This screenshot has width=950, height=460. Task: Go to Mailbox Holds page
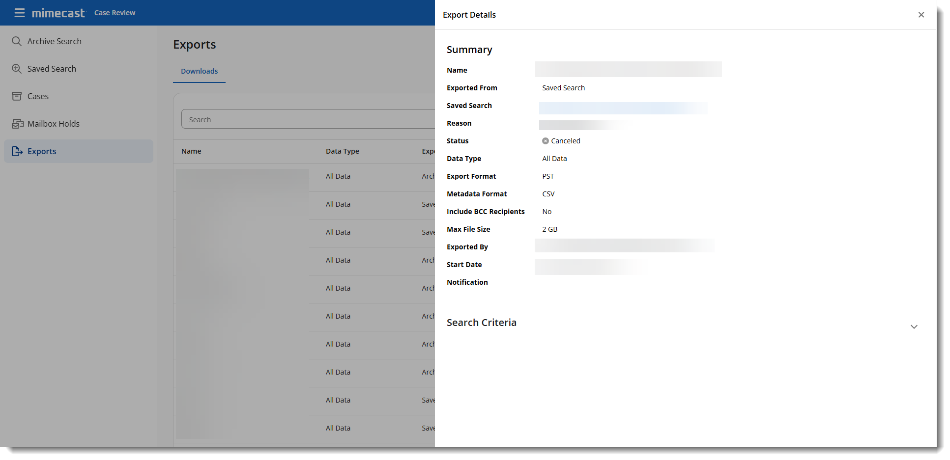pyautogui.click(x=53, y=124)
